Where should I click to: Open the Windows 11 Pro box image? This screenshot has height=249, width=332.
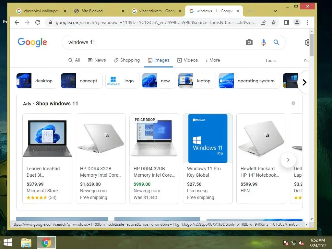(x=208, y=138)
